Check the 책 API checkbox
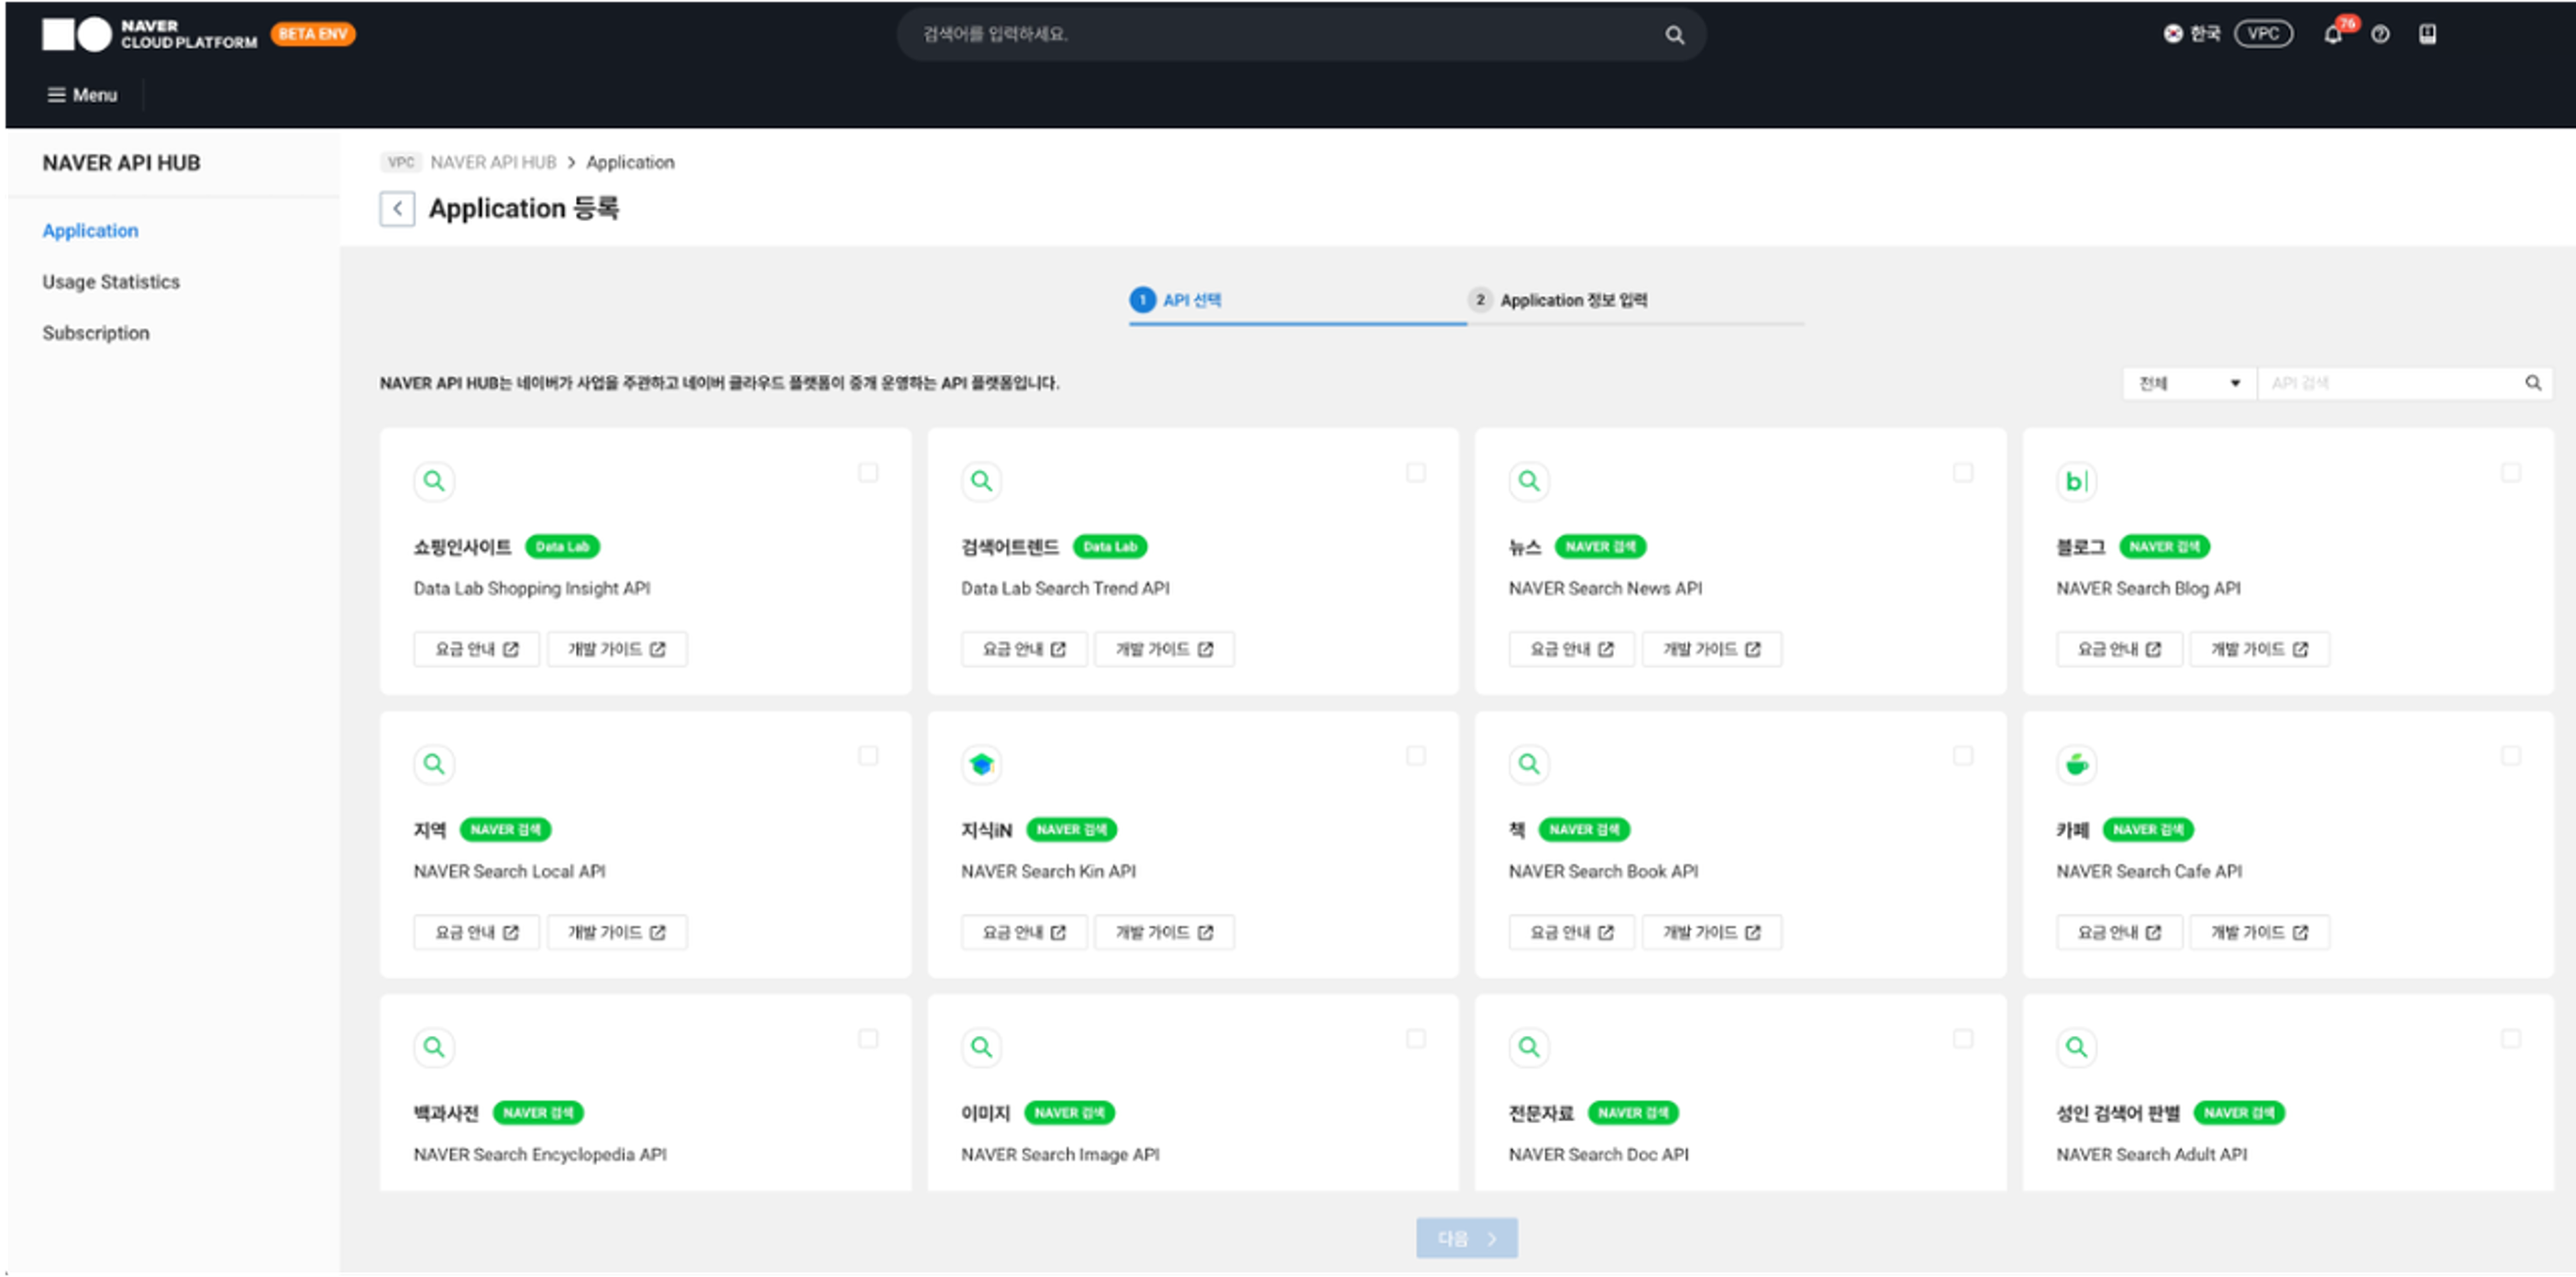Viewport: 2576px width, 1277px height. (x=1963, y=755)
